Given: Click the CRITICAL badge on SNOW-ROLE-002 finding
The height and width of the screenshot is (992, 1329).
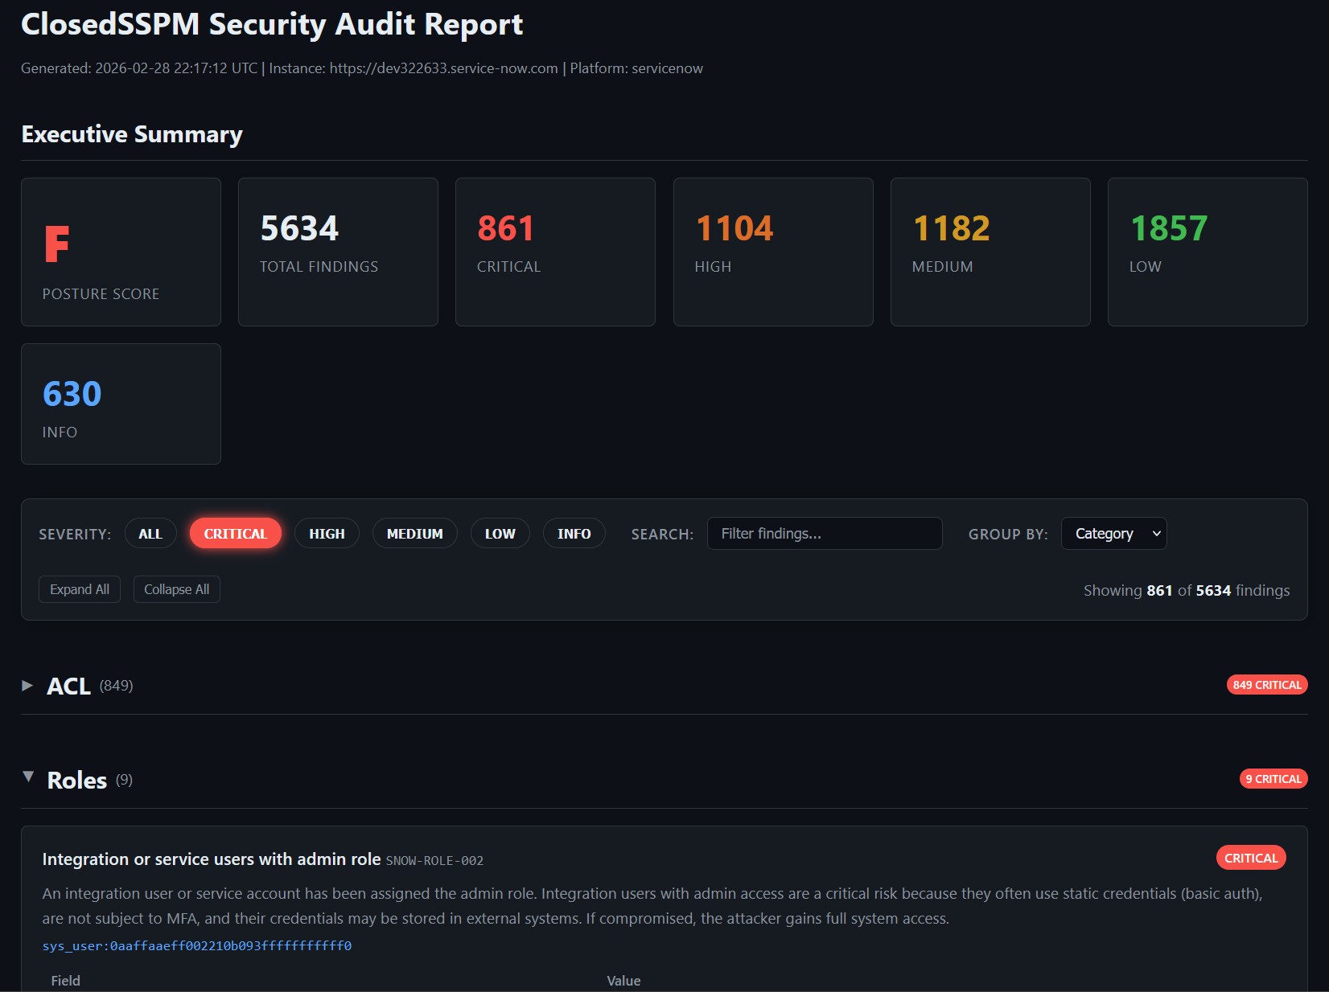Looking at the screenshot, I should [1250, 858].
